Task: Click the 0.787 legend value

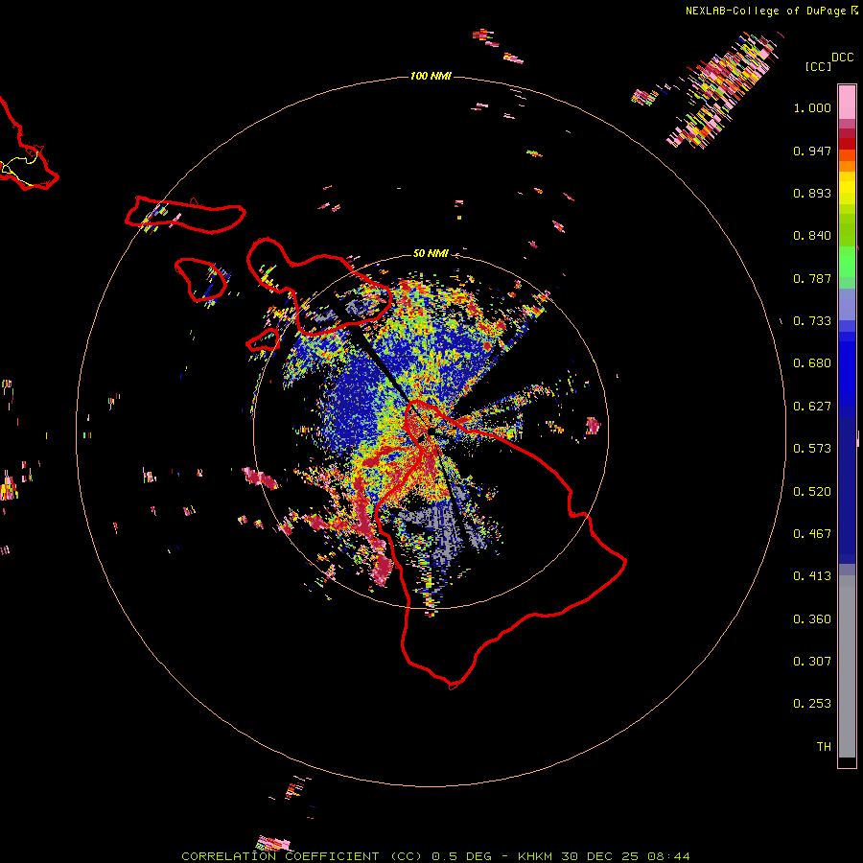Action: (x=812, y=278)
